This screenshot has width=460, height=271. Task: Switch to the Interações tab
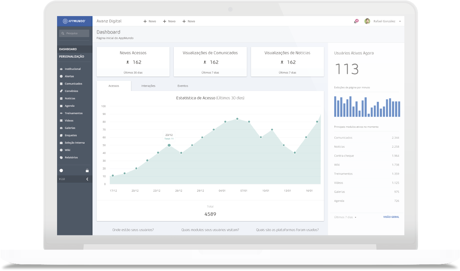coord(148,86)
